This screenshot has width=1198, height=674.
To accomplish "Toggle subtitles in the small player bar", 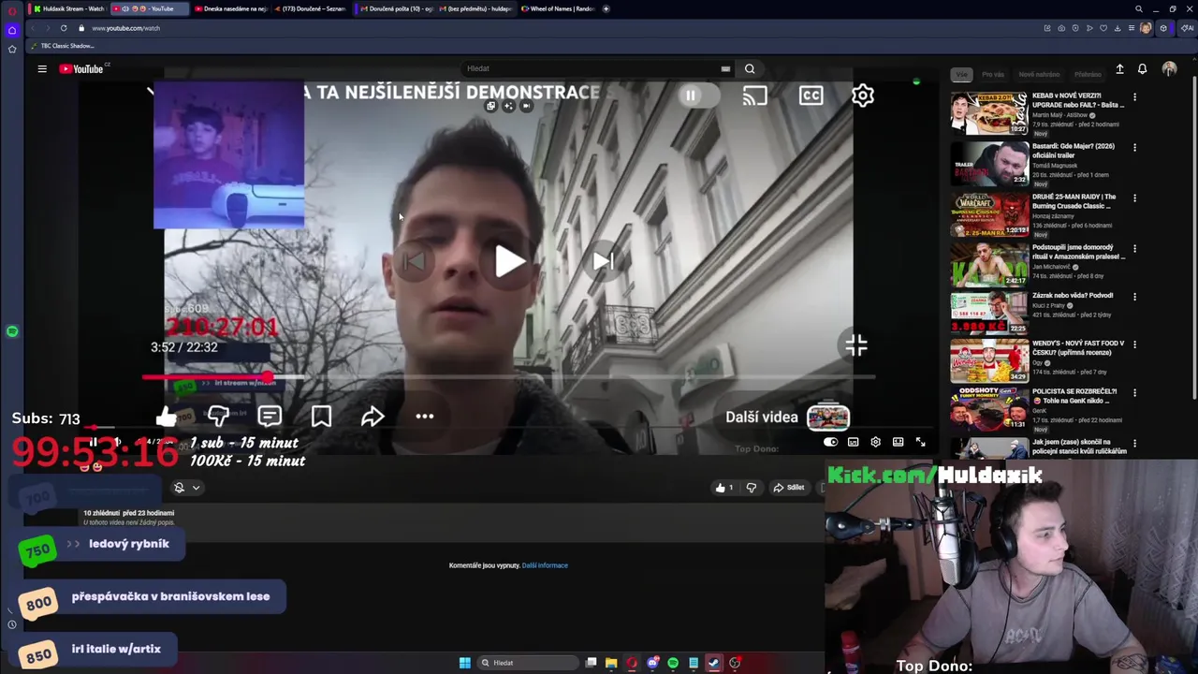I will coord(853,442).
